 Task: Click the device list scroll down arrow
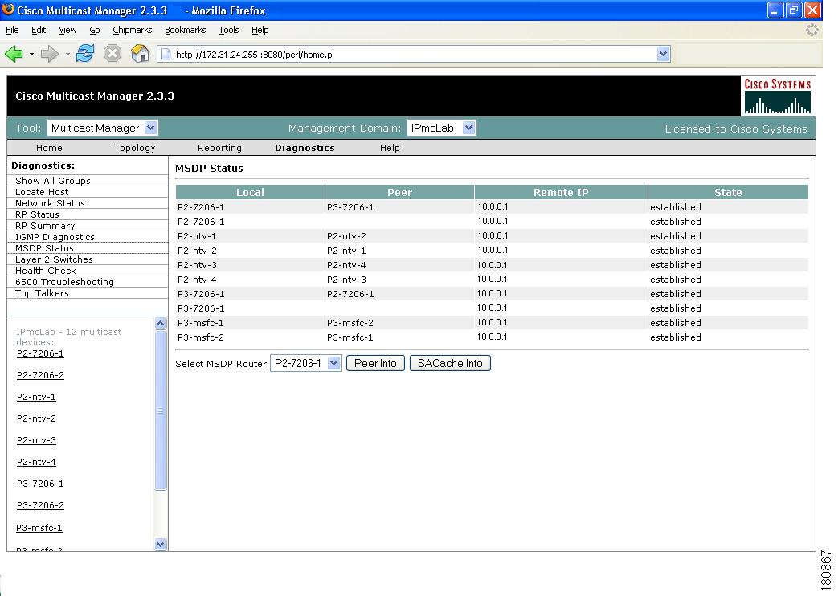tap(161, 544)
